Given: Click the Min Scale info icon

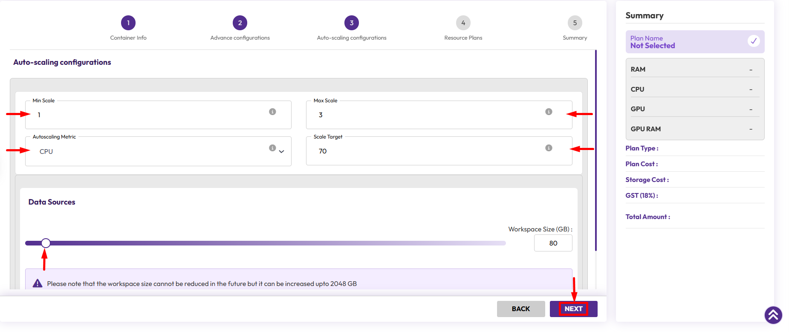Looking at the screenshot, I should [272, 112].
